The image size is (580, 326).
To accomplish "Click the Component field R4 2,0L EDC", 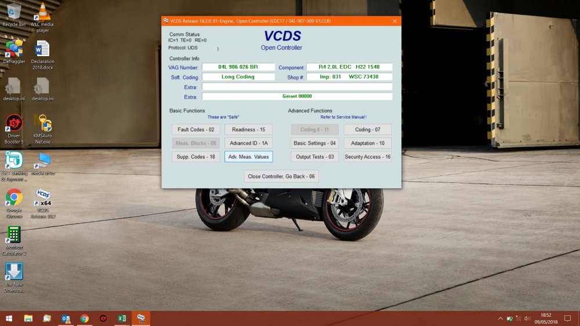I will click(x=349, y=67).
